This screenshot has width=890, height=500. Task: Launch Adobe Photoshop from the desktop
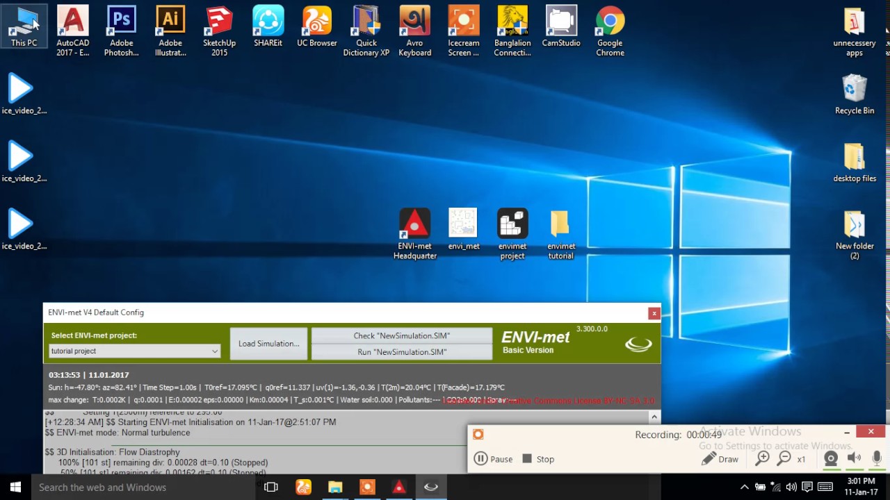[122, 31]
